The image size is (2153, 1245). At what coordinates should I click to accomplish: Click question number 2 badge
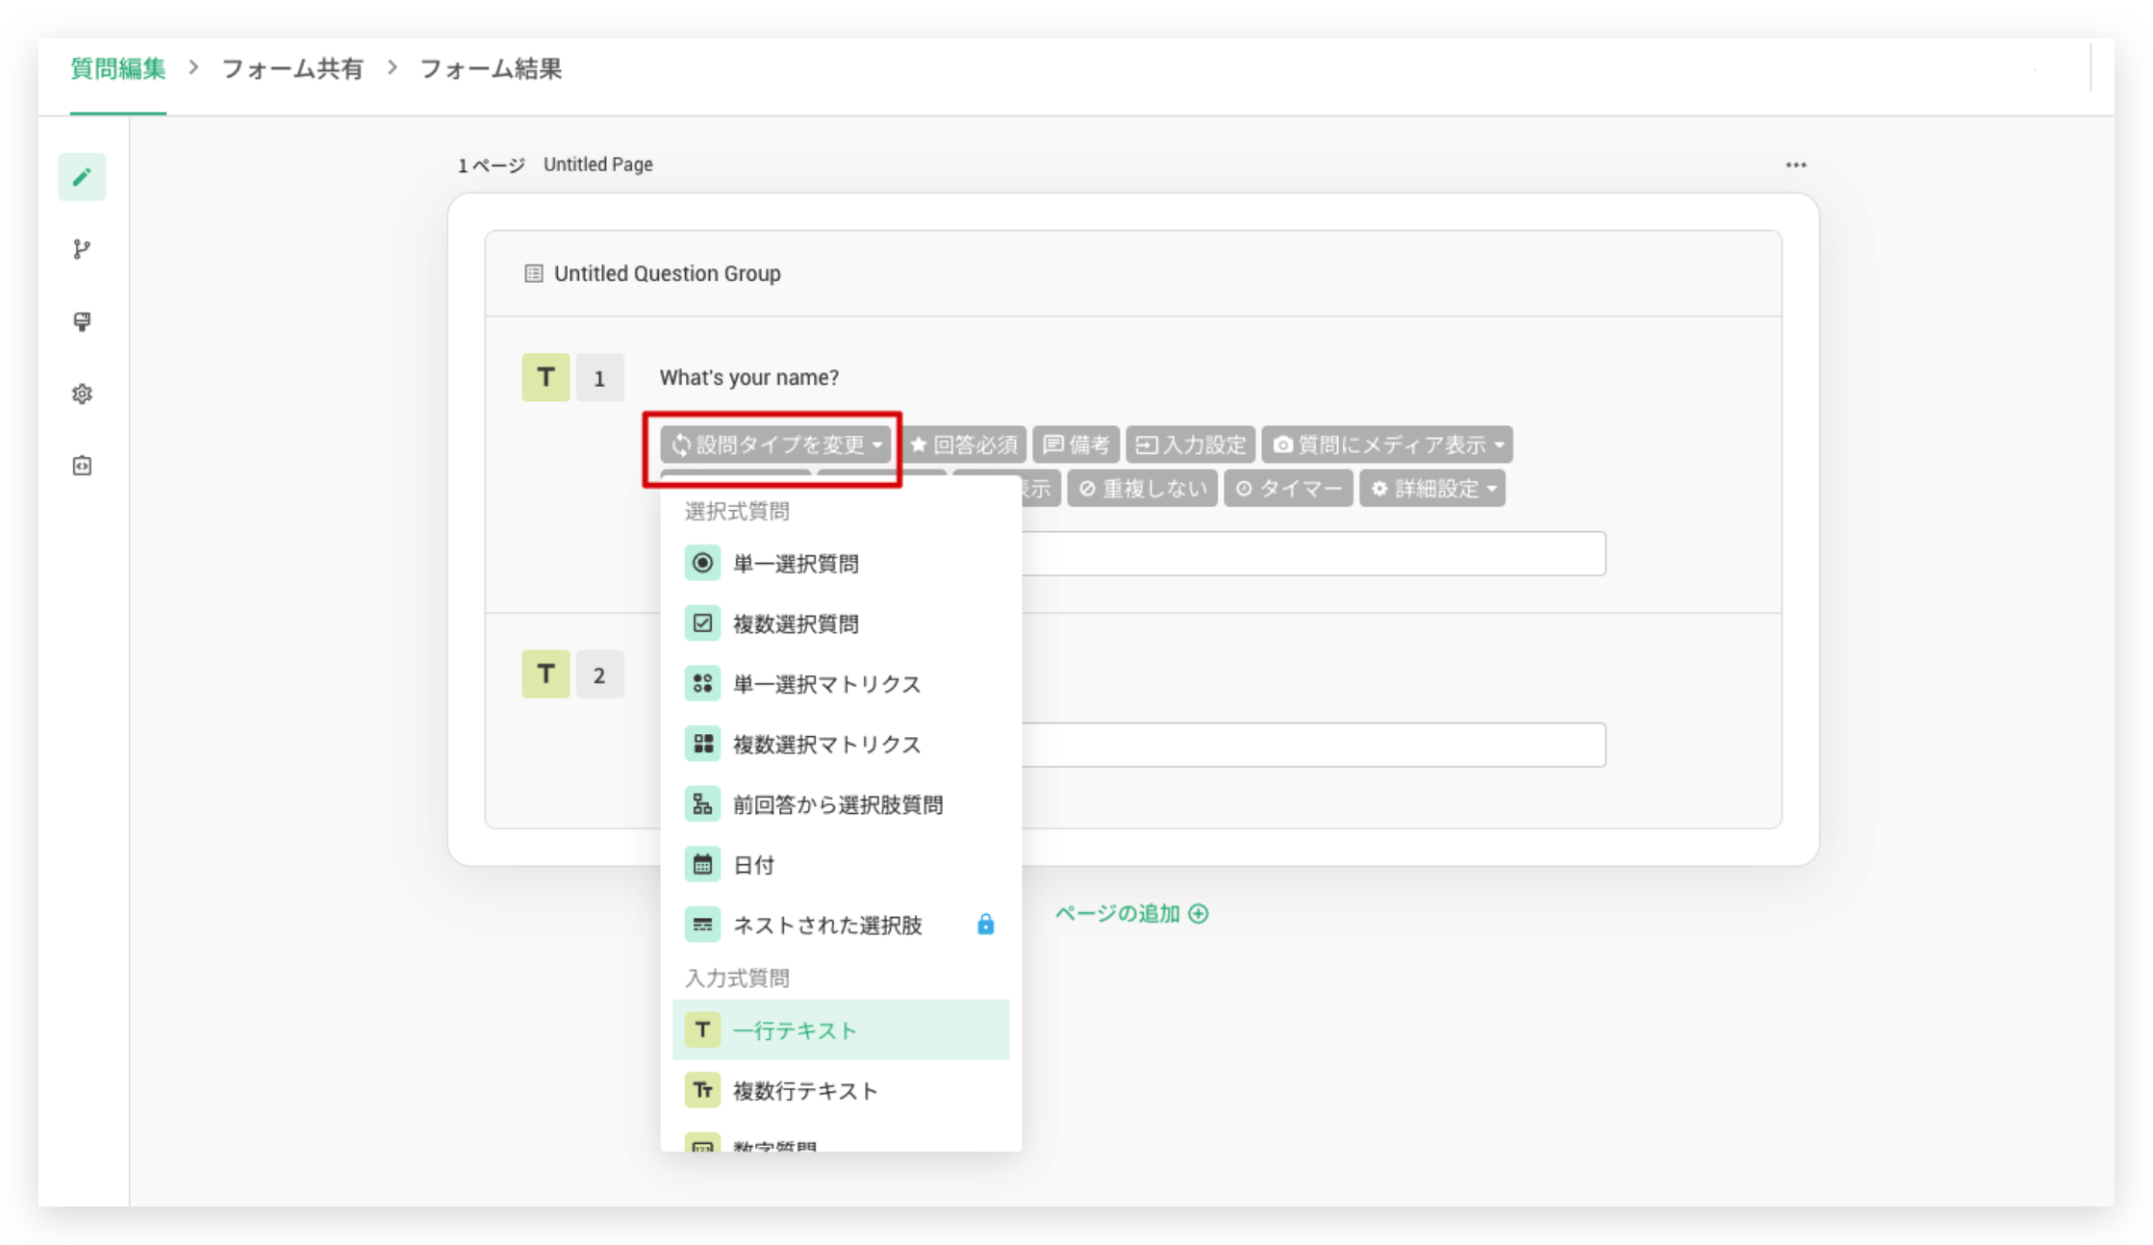point(599,673)
